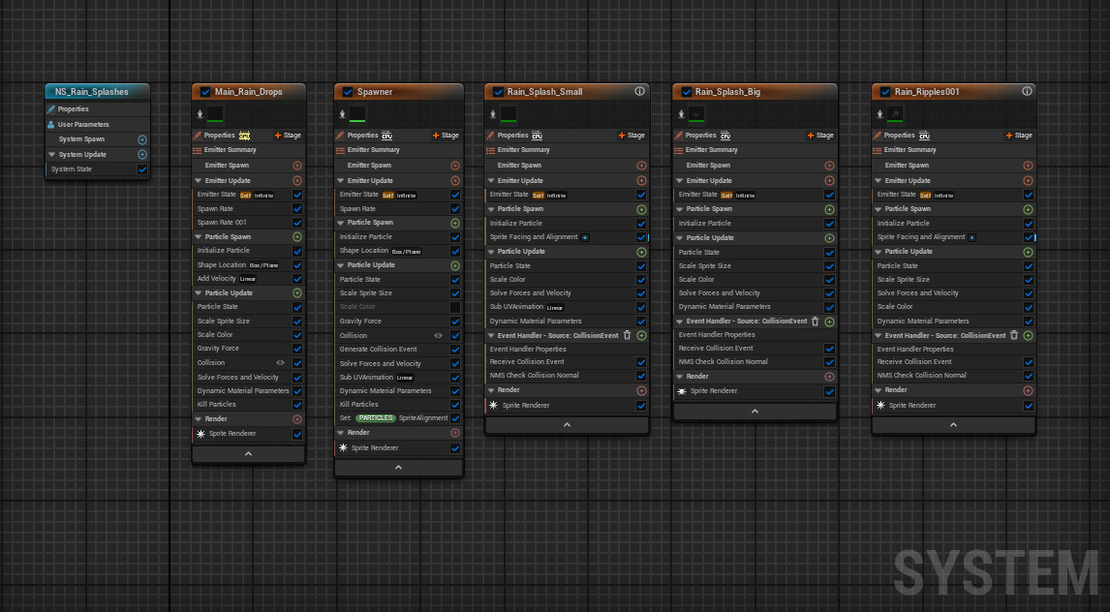
Task: Disable the Main_Rain_Drops emitter checkbox
Action: coord(205,92)
